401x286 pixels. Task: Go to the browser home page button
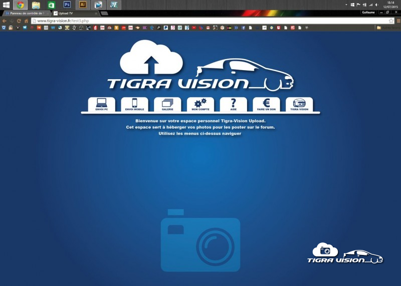coord(26,21)
